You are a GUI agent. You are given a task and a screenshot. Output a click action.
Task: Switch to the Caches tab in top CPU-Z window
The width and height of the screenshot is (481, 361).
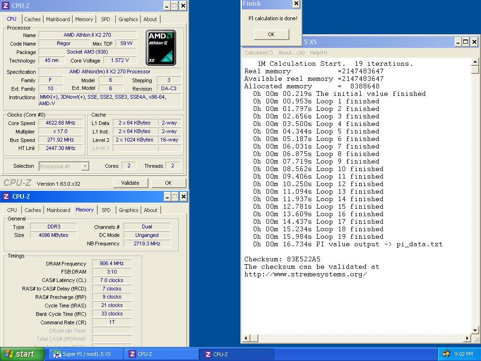pyautogui.click(x=32, y=19)
